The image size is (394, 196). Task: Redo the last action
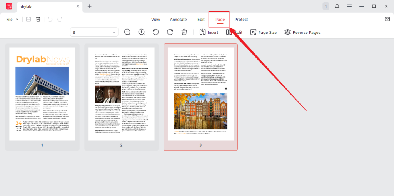pyautogui.click(x=60, y=19)
